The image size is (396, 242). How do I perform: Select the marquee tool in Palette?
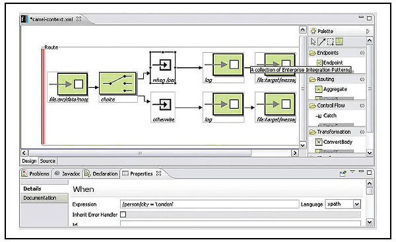point(331,42)
